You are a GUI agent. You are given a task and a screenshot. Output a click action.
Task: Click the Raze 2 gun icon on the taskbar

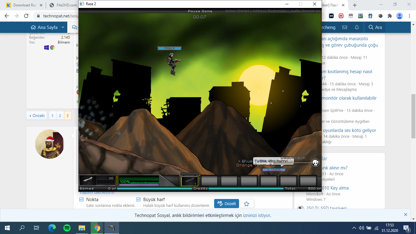112,228
